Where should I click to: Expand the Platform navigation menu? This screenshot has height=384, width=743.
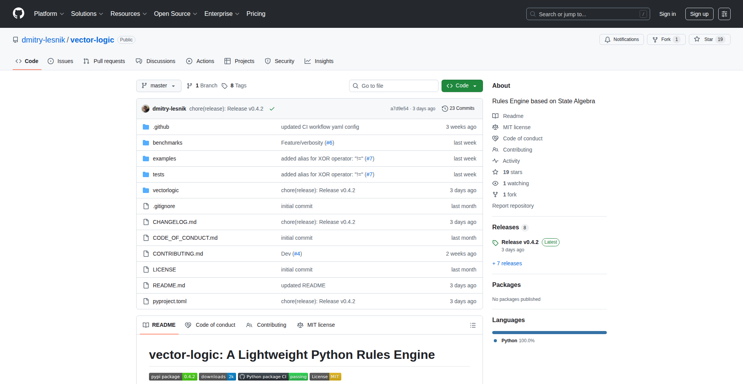click(x=49, y=14)
